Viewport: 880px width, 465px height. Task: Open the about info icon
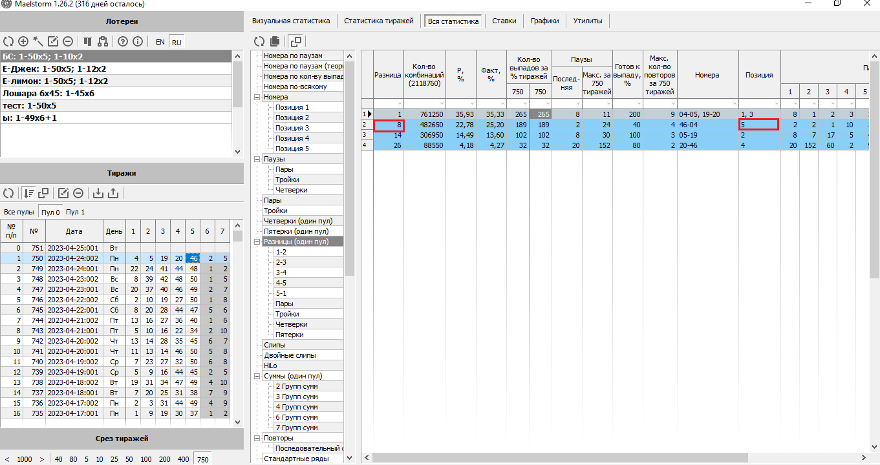tap(138, 41)
